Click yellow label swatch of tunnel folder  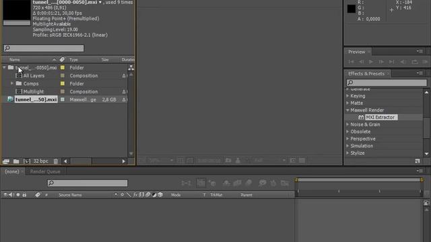click(63, 67)
